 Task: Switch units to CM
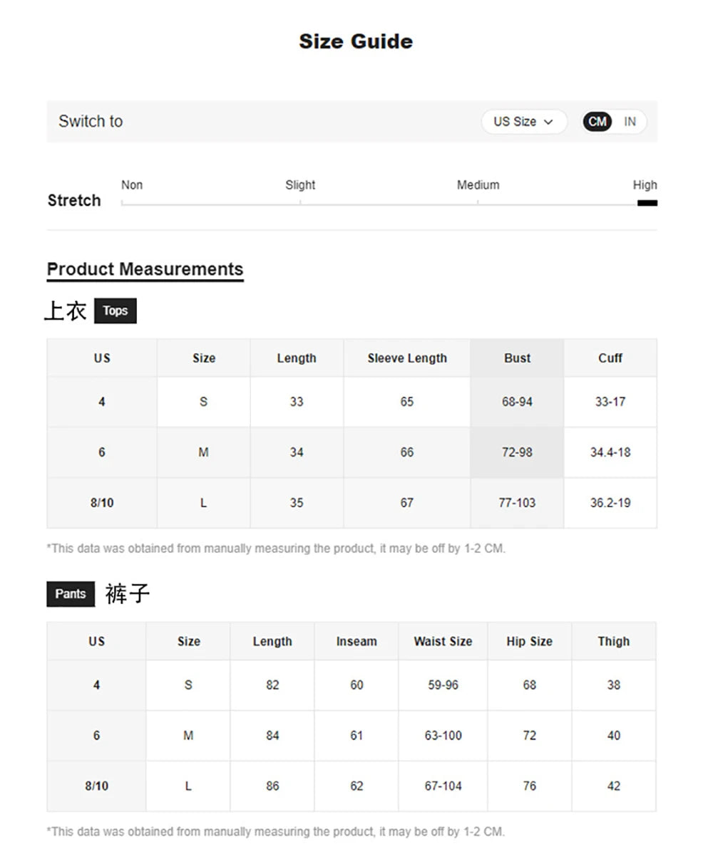point(597,122)
